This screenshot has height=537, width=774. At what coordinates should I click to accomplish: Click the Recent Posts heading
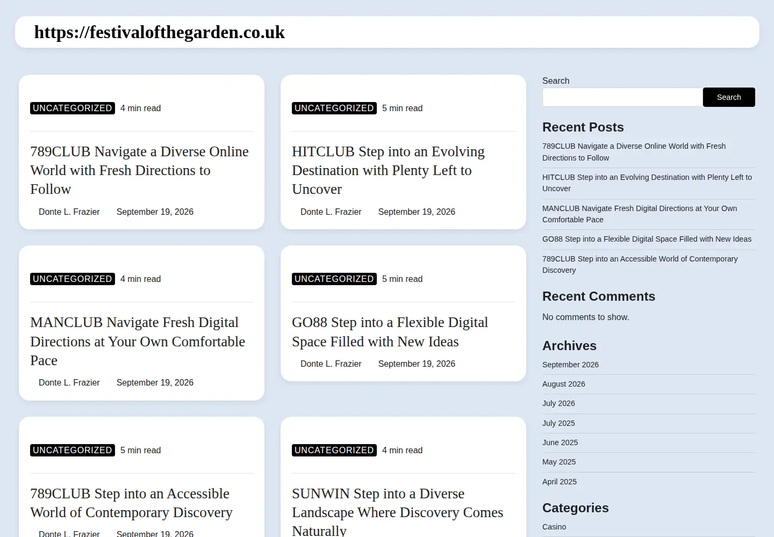point(583,127)
